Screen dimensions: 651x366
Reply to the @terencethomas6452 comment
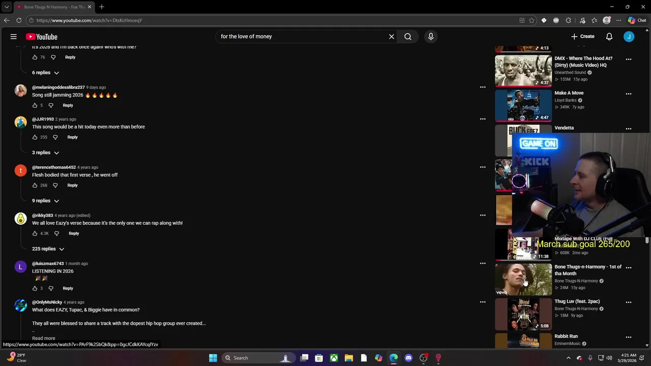[x=72, y=186]
